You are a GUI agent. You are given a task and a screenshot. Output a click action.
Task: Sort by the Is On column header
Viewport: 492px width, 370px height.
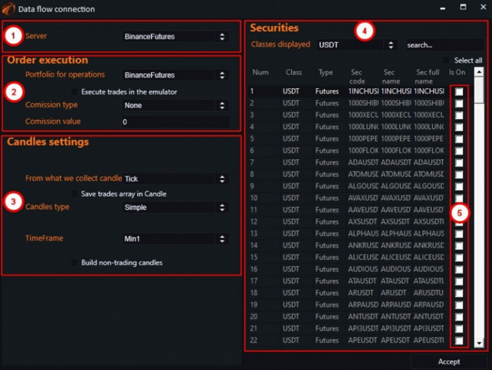[457, 73]
